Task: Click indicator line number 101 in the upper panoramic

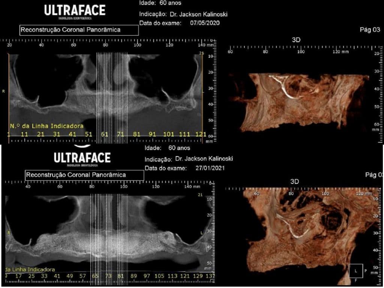Action: [x=169, y=134]
